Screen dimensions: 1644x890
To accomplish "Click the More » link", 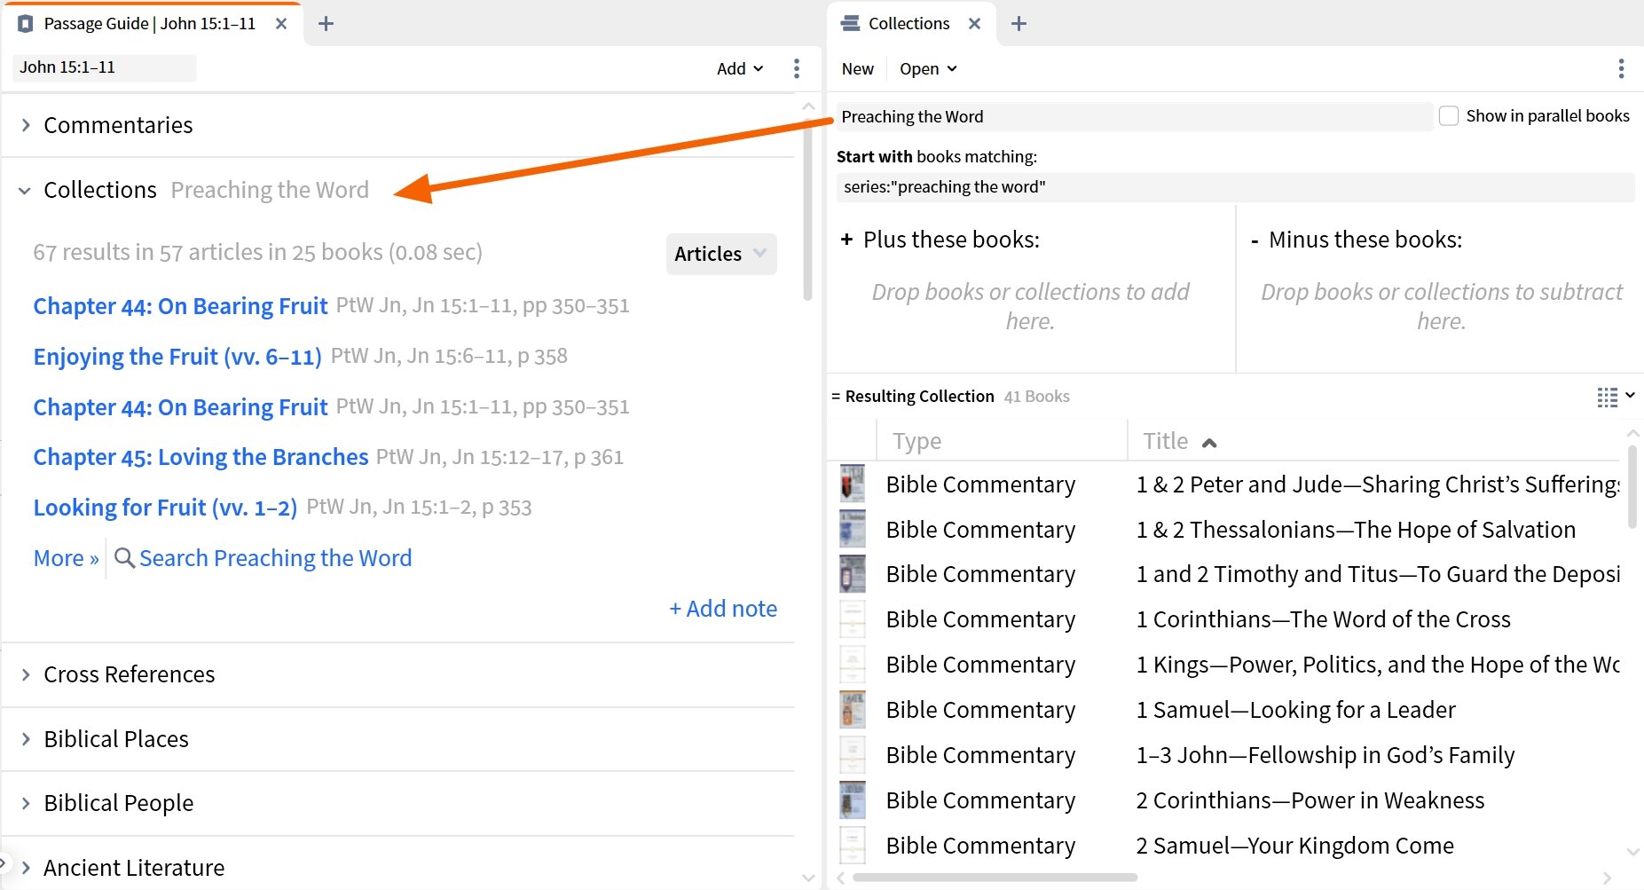I will click(x=66, y=558).
